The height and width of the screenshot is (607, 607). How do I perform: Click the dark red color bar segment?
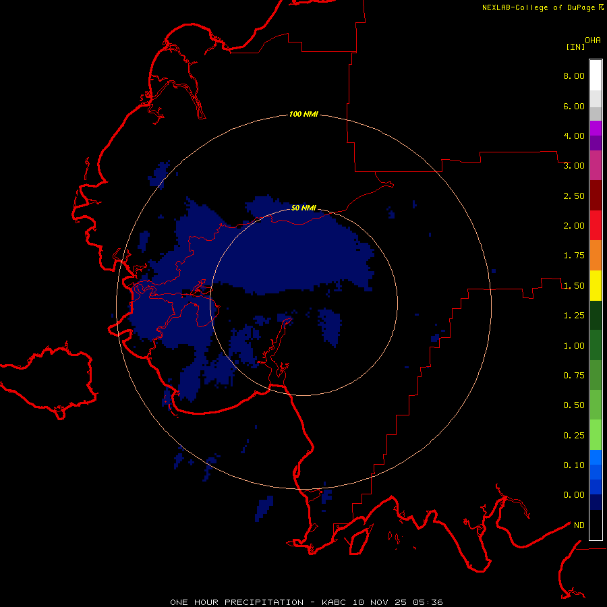click(596, 196)
